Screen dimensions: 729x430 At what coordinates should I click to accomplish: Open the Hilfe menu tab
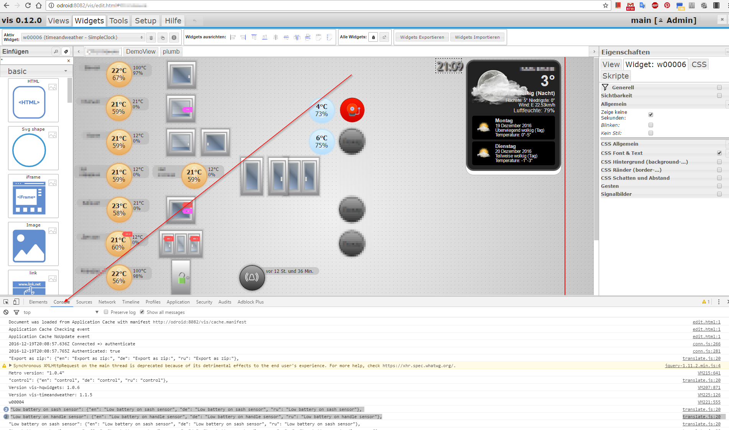pos(173,21)
